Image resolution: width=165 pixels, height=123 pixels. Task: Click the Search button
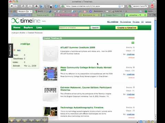click(95, 28)
